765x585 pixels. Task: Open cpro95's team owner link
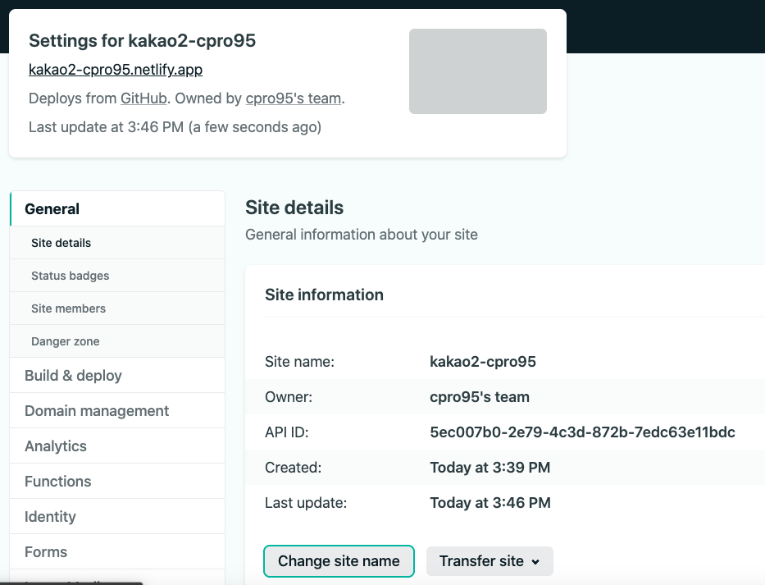point(294,98)
